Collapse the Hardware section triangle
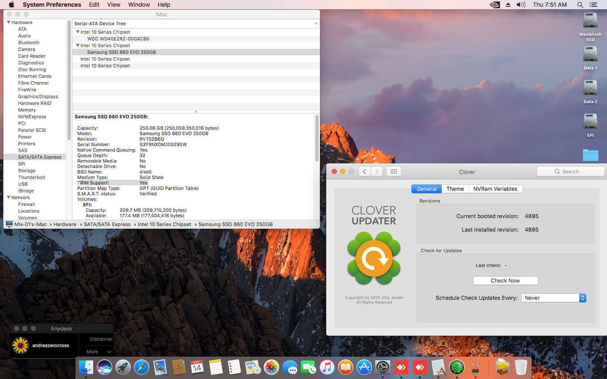The image size is (607, 379). pyautogui.click(x=8, y=22)
